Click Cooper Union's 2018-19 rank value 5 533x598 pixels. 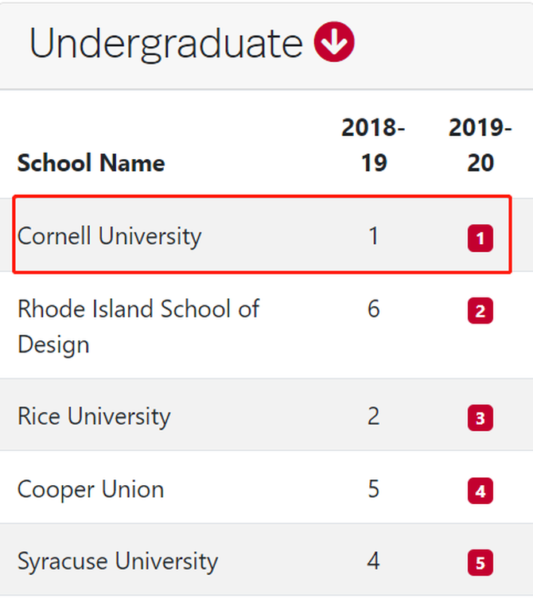(x=374, y=488)
